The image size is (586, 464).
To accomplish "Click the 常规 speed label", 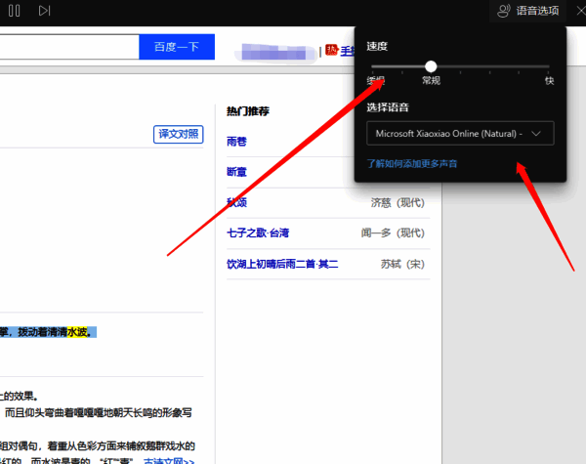I will point(431,80).
